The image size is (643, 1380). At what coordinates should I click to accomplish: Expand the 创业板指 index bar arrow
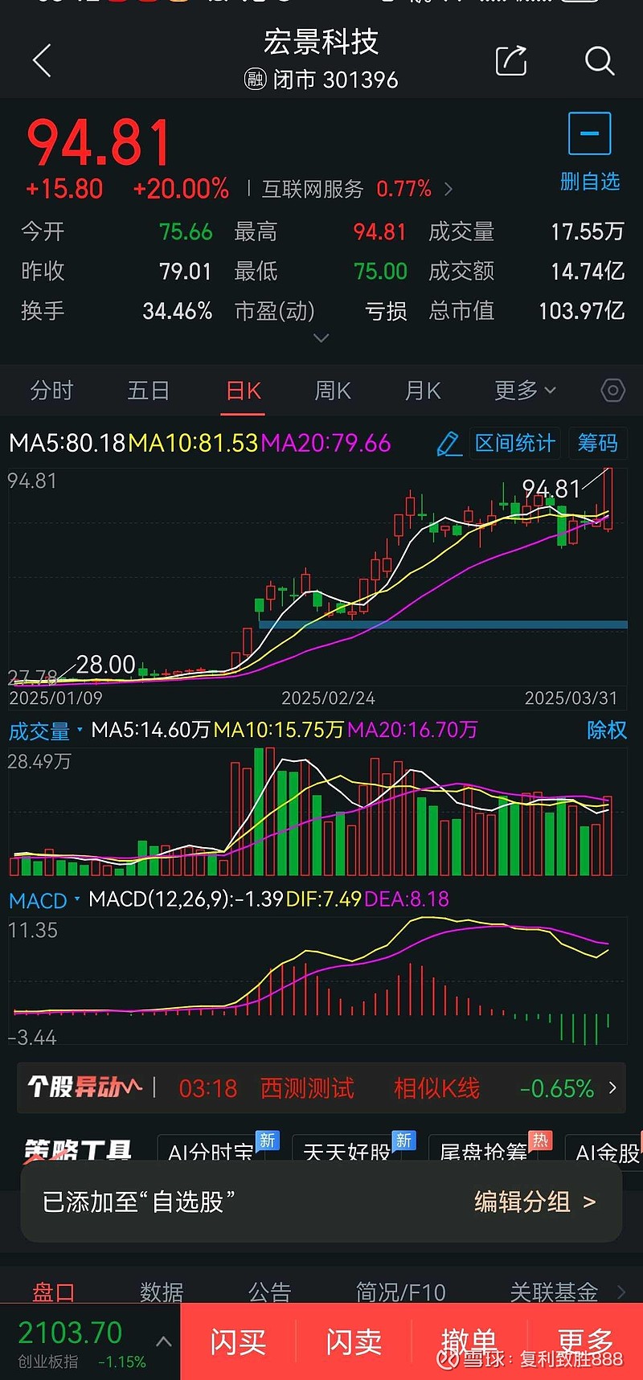[x=163, y=1341]
